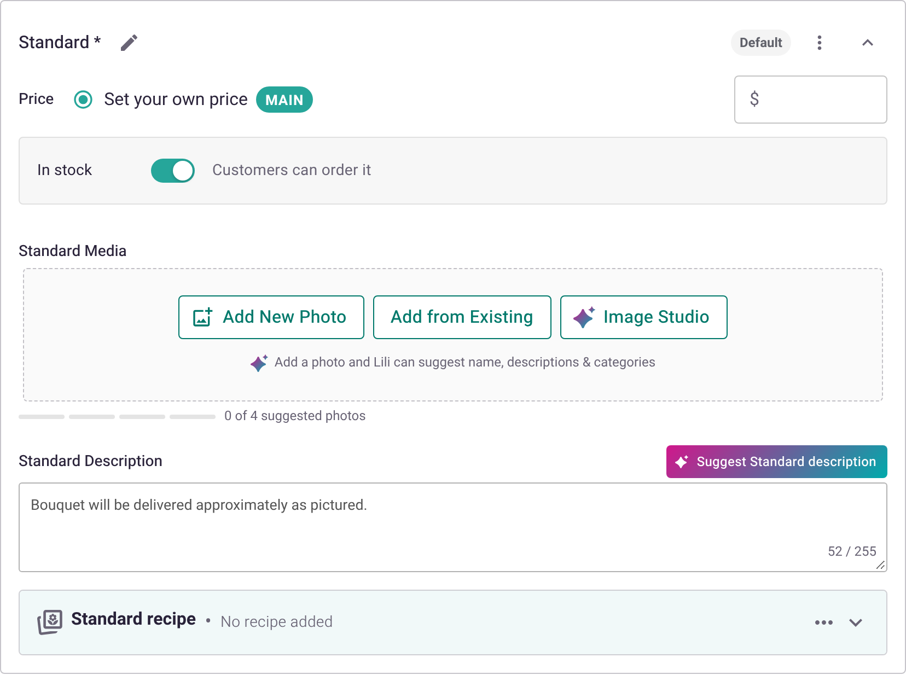The width and height of the screenshot is (906, 675).
Task: Click the 'No recipe added' text
Action: [x=276, y=622]
